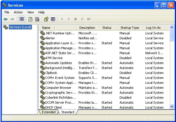Sort by the Status column header
176x122 pixels.
coord(109,28)
